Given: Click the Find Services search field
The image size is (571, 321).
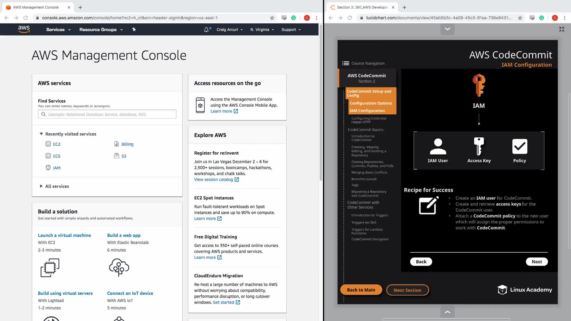Looking at the screenshot, I should (x=107, y=114).
